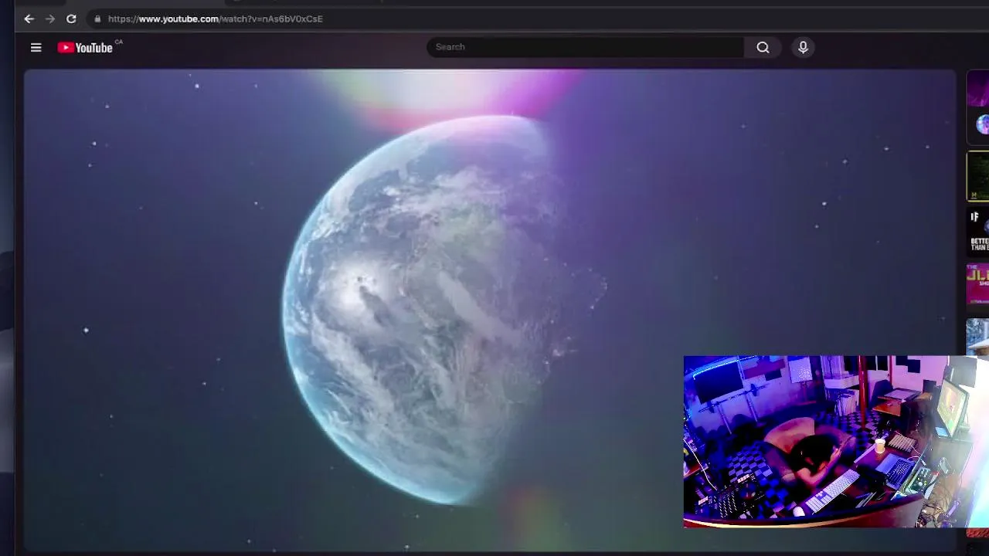Go back with the browser back arrow
Image resolution: width=989 pixels, height=556 pixels.
29,19
